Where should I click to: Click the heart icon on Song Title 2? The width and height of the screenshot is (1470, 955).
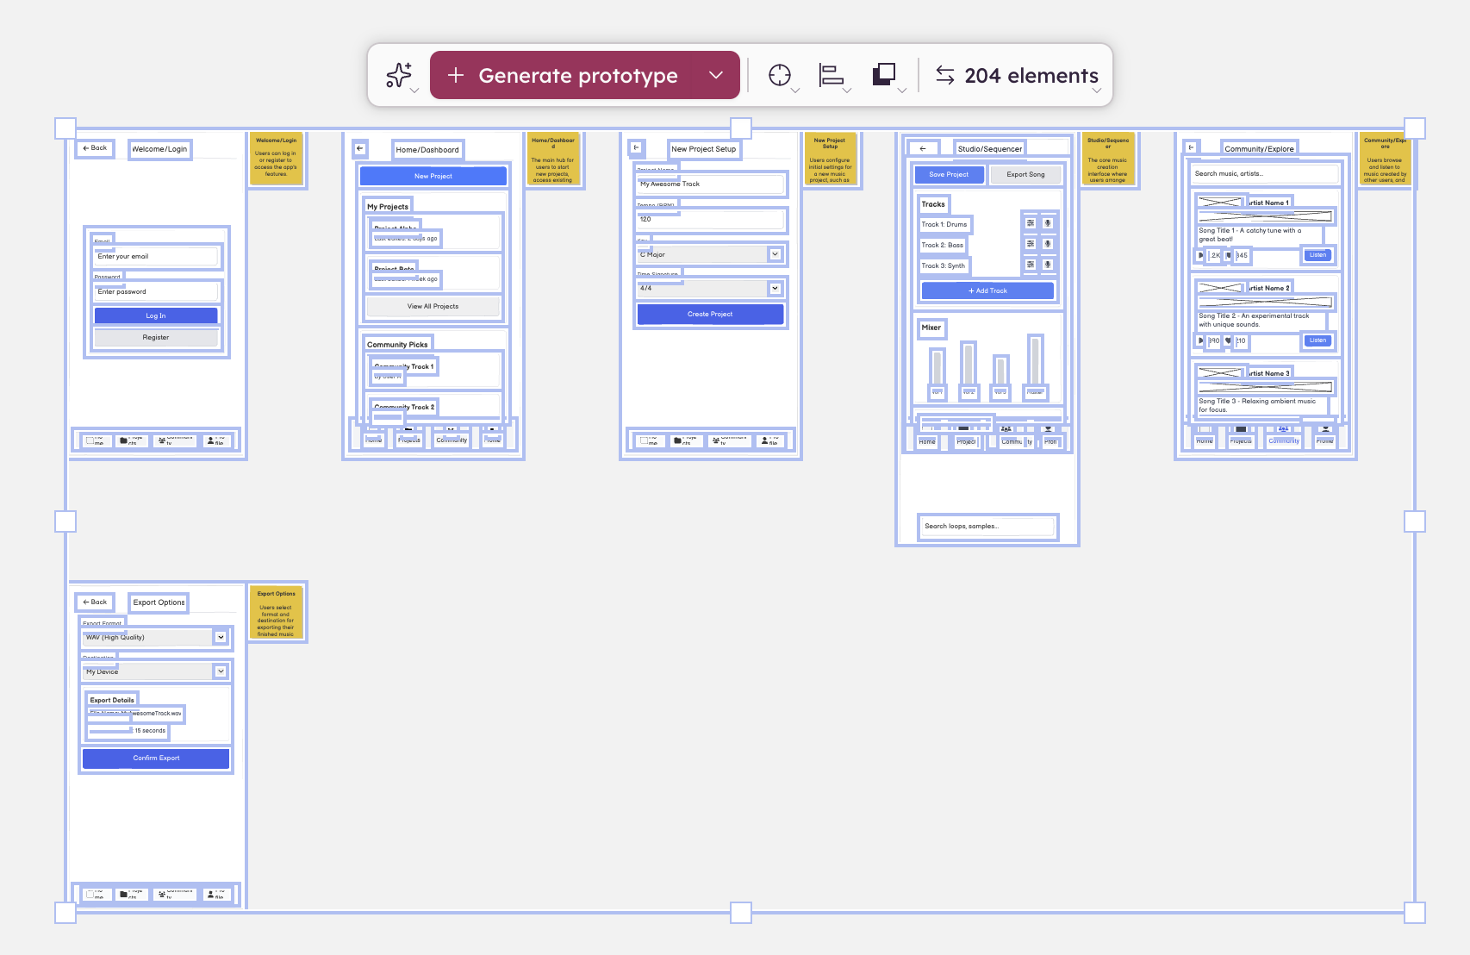[1228, 340]
